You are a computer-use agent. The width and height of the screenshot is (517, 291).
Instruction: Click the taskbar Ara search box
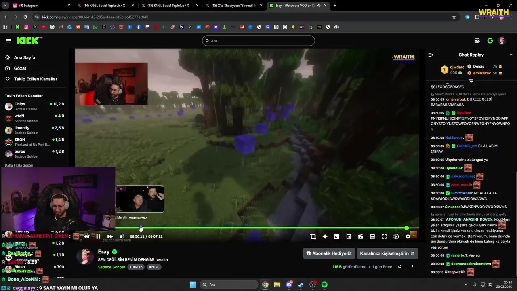(229, 285)
